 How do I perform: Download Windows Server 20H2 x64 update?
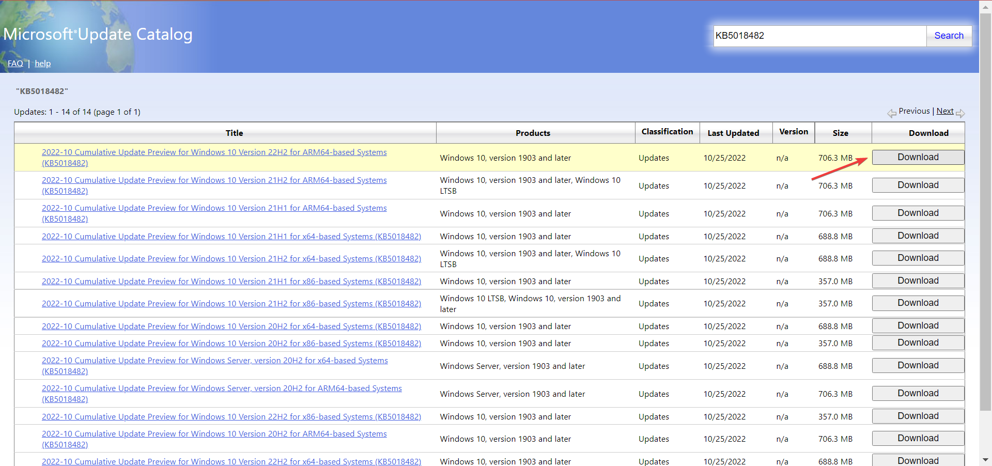(918, 366)
